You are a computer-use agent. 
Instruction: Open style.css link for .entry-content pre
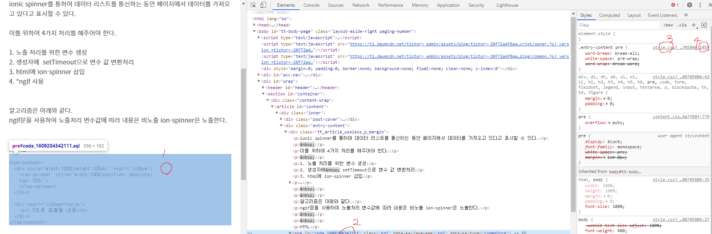[681, 47]
